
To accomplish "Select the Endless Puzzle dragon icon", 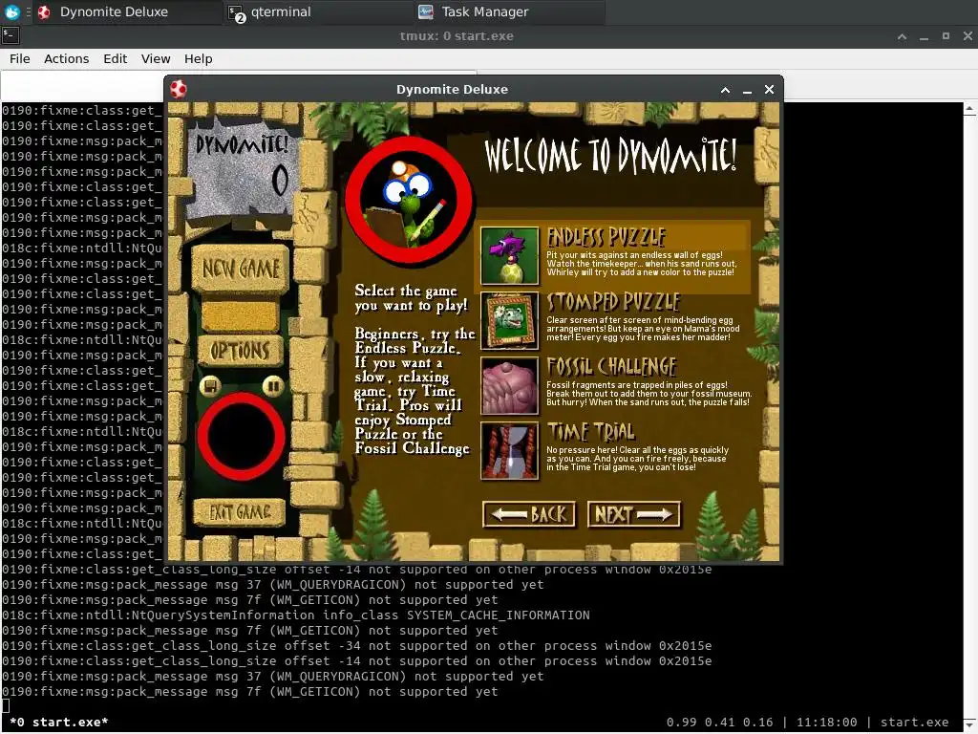I will [x=510, y=256].
